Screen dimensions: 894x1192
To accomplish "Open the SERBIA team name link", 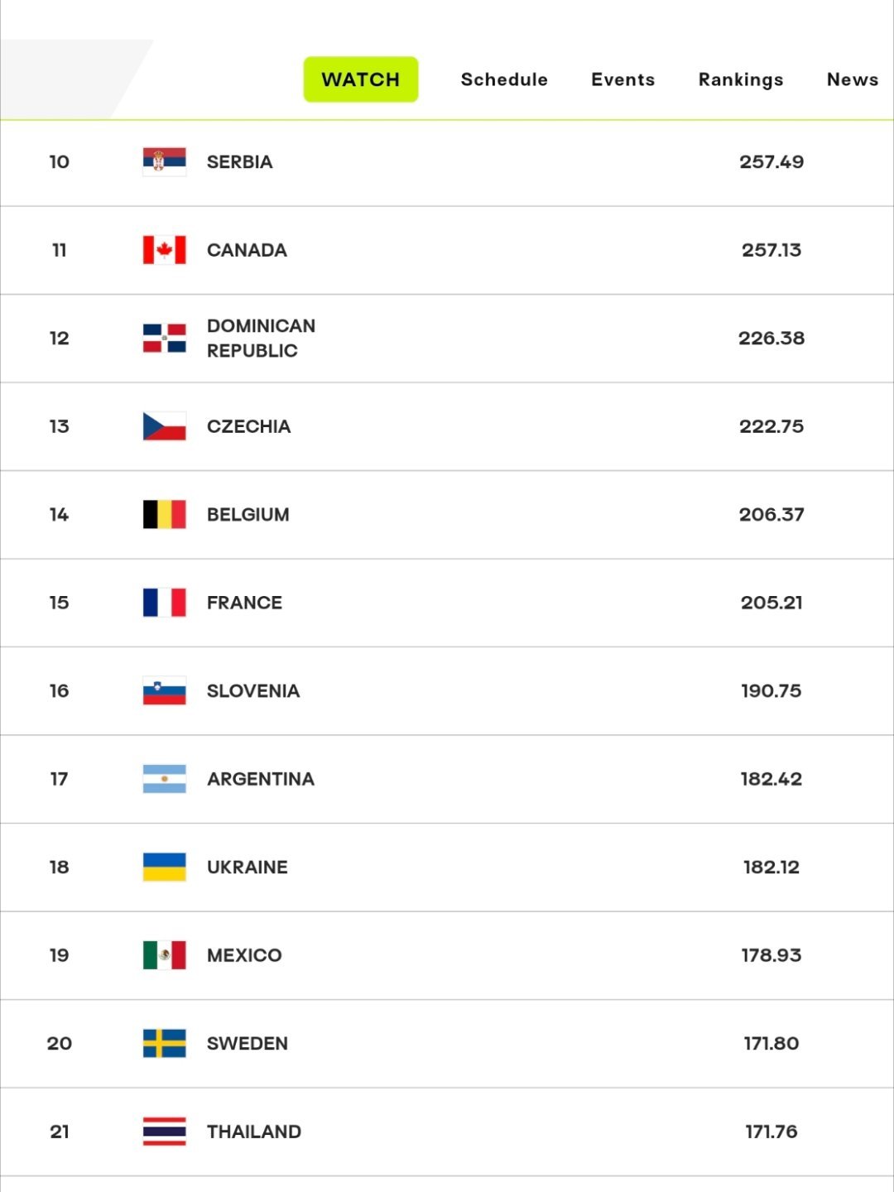I will click(240, 161).
